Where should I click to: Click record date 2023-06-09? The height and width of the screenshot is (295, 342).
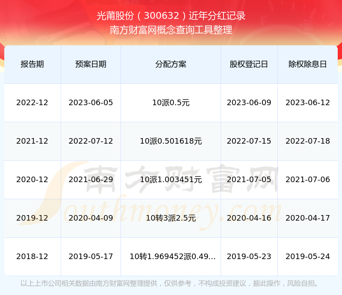tap(249, 103)
